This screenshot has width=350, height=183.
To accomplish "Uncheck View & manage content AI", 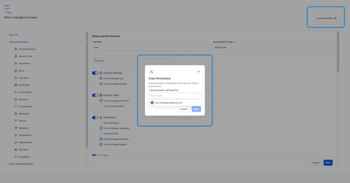I will point(101,101).
